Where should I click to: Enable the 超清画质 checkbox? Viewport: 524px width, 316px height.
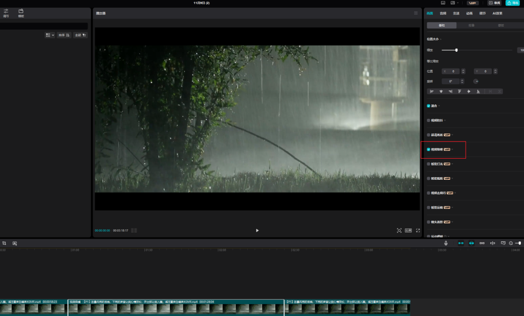pyautogui.click(x=428, y=135)
